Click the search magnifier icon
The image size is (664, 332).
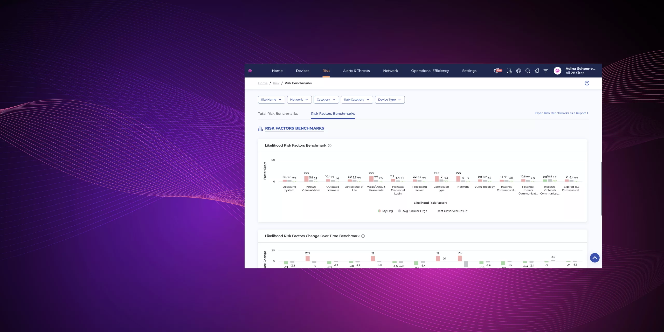(528, 71)
